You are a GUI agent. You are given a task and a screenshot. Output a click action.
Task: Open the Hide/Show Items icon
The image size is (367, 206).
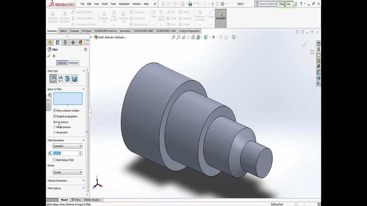coord(213,37)
